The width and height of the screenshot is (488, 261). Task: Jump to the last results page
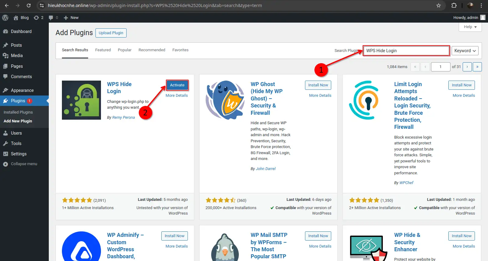point(477,67)
